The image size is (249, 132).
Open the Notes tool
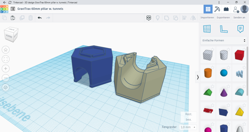click(240, 29)
